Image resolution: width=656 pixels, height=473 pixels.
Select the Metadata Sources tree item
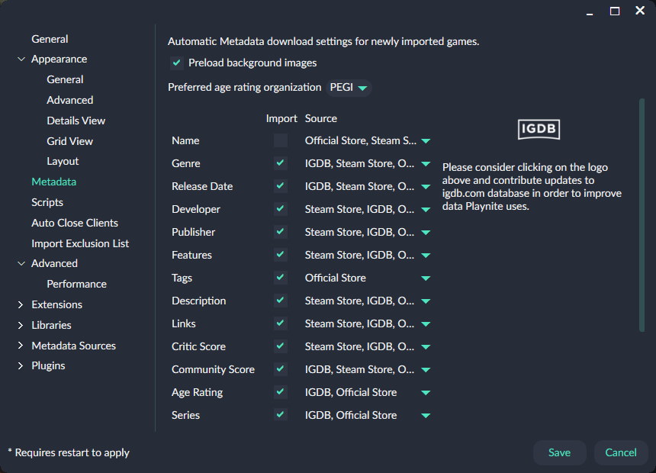pos(73,346)
